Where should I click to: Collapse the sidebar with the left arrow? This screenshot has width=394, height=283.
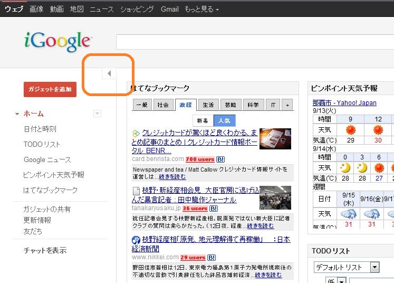tap(109, 73)
